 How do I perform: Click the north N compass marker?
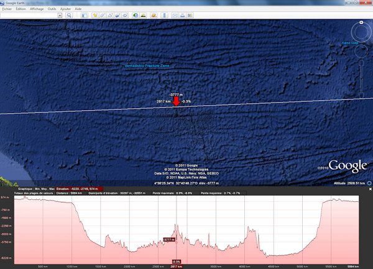pos(361,22)
